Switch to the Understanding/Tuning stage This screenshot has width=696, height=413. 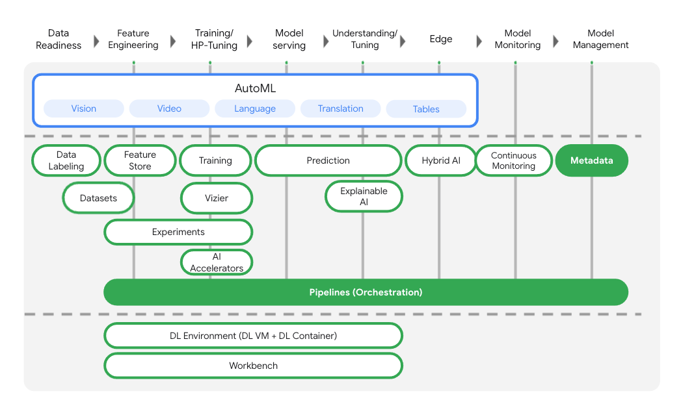click(364, 39)
